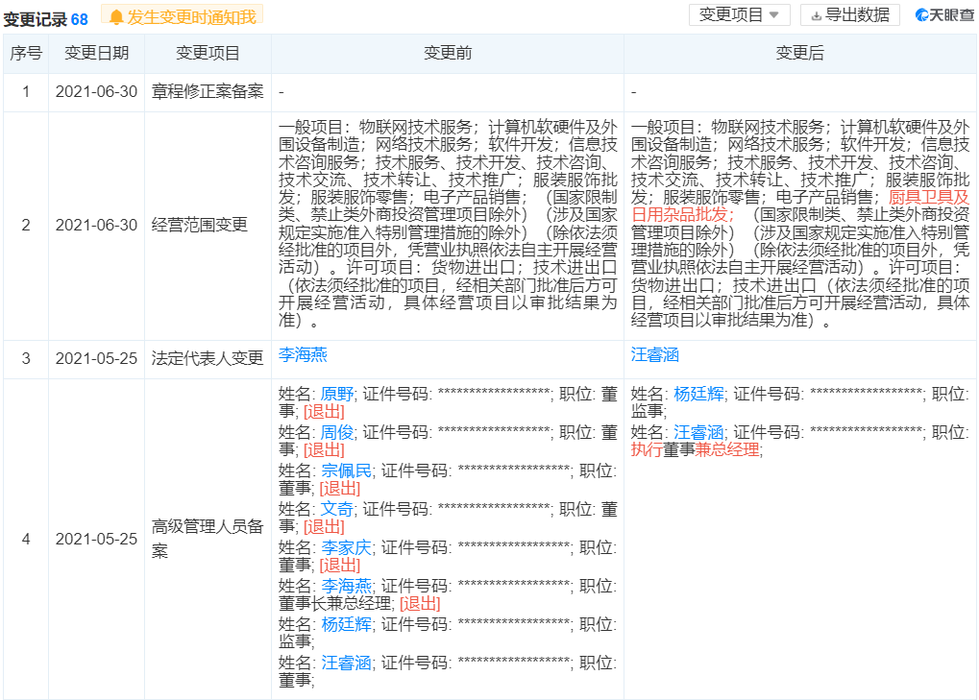
Task: Open the 周俊 director name link
Action: click(x=337, y=432)
